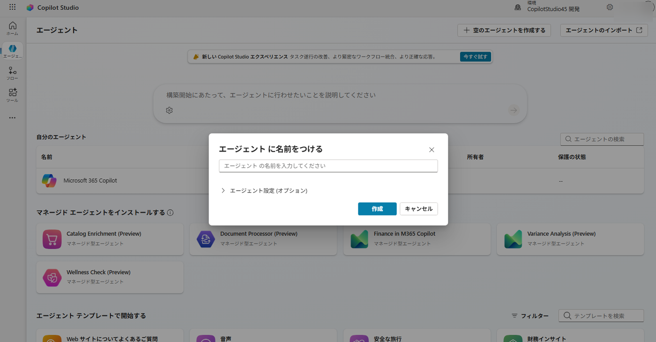Click the キャンセル button
This screenshot has height=342, width=656.
[x=418, y=209]
